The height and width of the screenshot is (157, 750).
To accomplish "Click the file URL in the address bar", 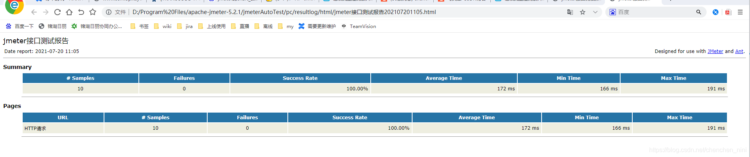I will [x=284, y=12].
